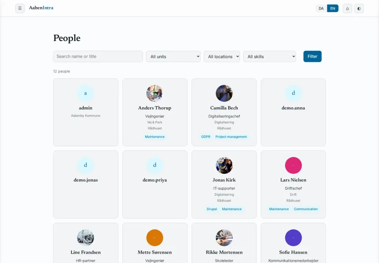Image resolution: width=379 pixels, height=263 pixels.
Task: Select the GDPR skill tag
Action: (x=206, y=137)
